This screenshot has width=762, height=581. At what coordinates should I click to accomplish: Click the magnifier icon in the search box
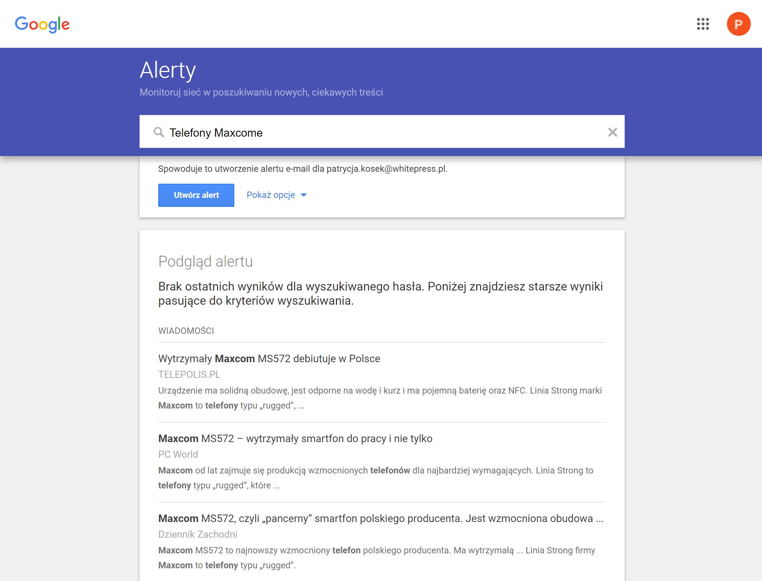159,132
